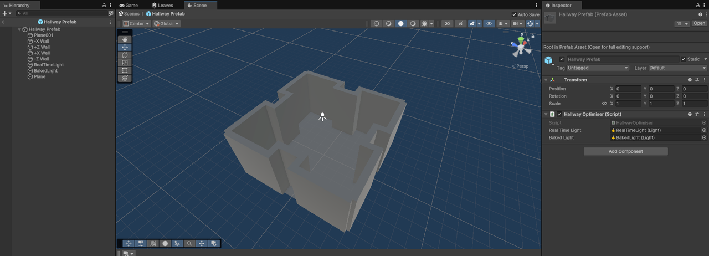Open the Static flags dropdown arrow

coord(705,59)
